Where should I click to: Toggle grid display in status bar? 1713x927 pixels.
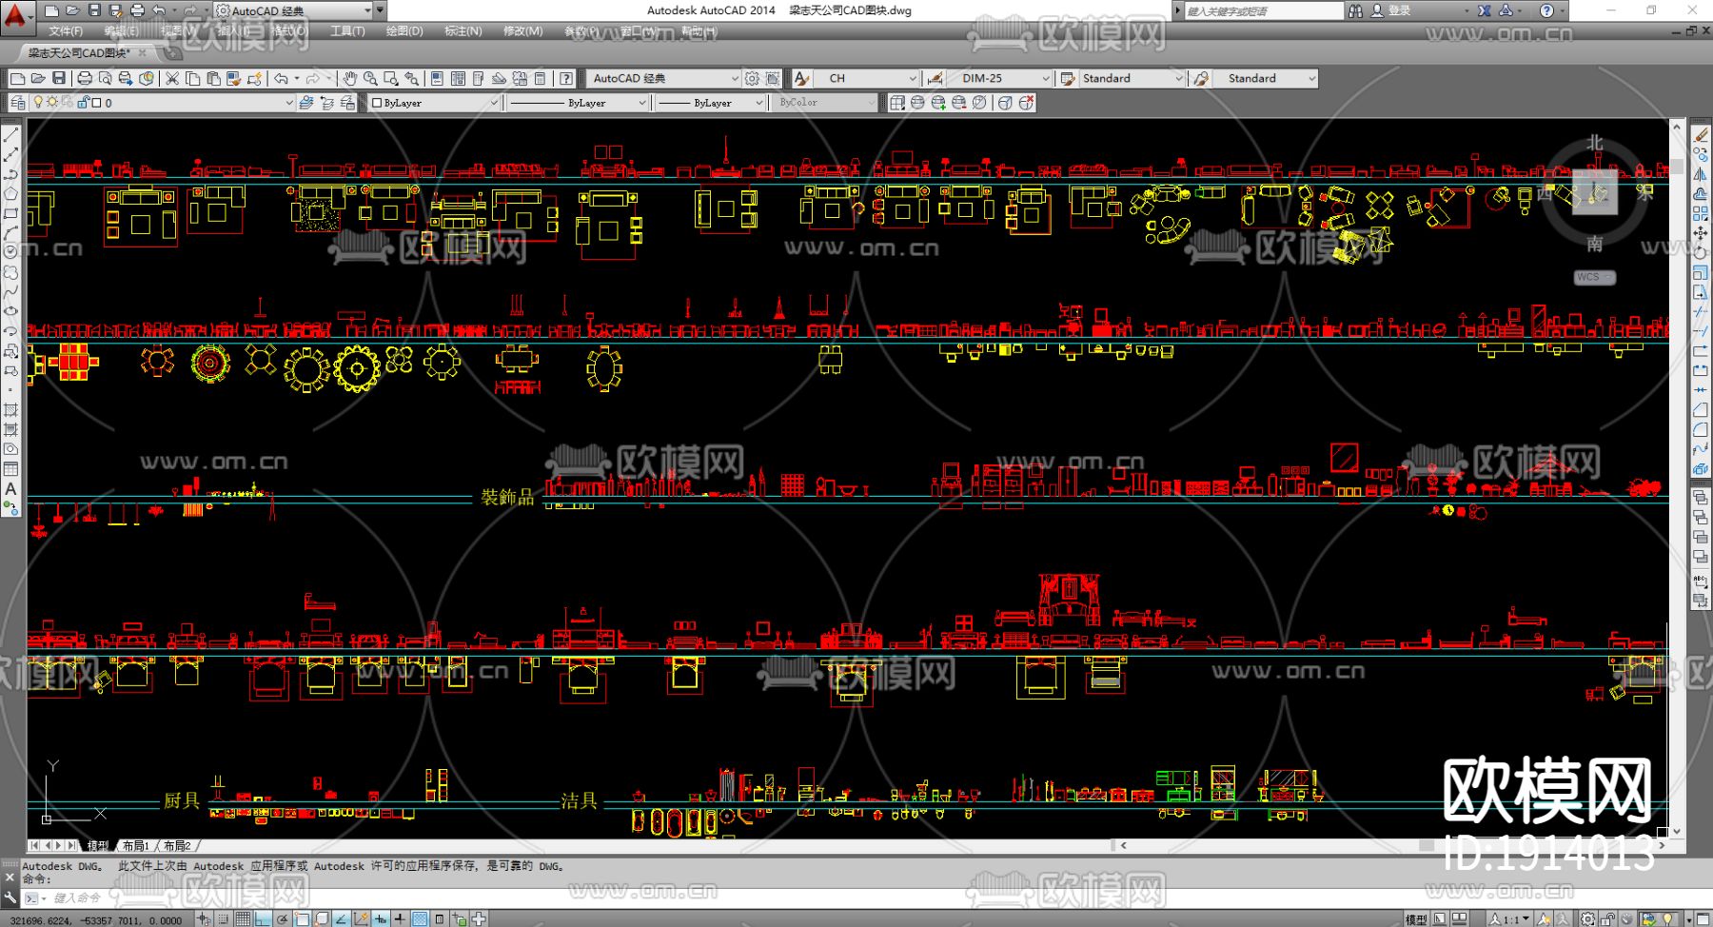243,919
